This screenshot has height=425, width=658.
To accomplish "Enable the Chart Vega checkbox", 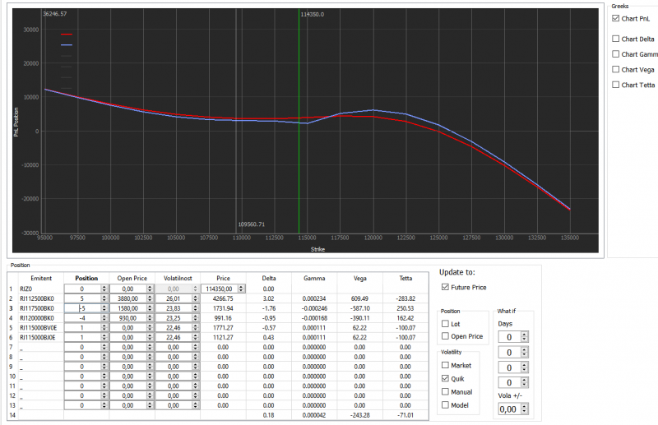I will 615,69.
